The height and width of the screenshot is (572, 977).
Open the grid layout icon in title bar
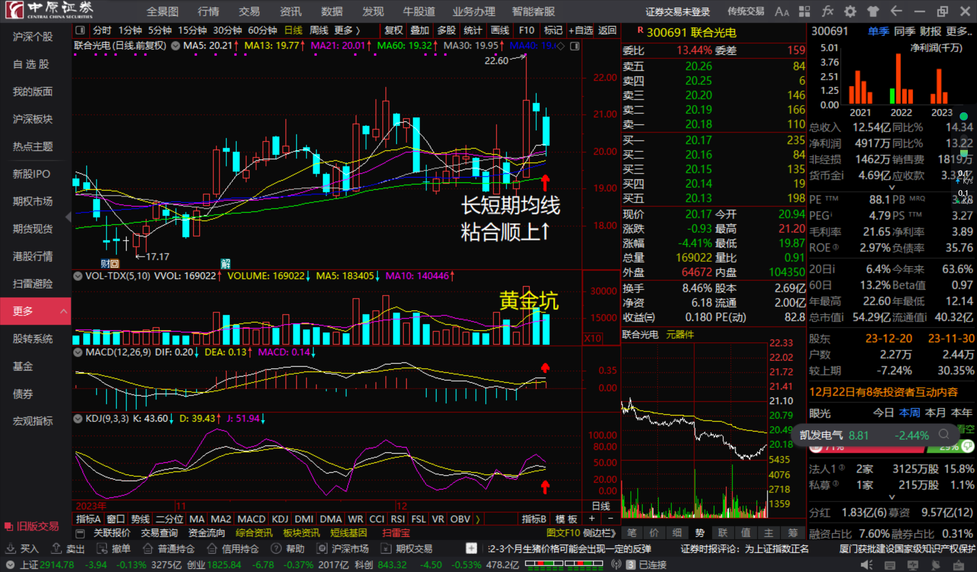point(804,11)
